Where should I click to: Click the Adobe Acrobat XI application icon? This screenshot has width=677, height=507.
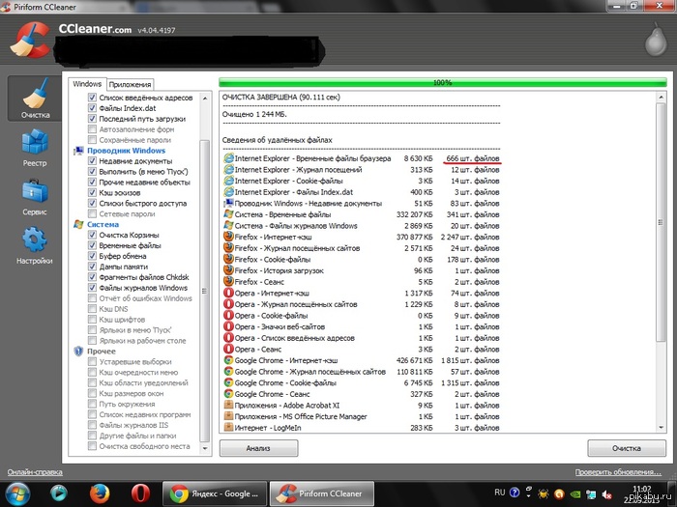[x=228, y=405]
